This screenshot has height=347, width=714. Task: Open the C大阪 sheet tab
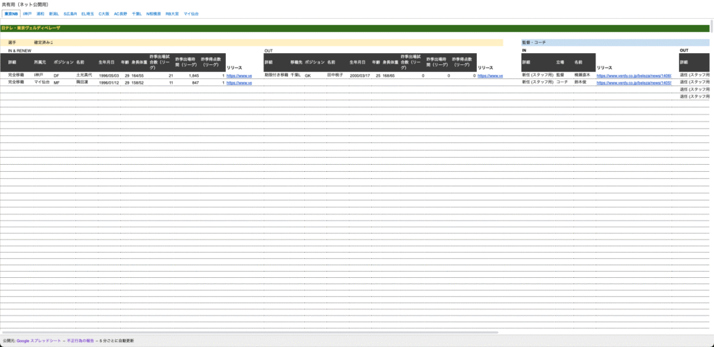(x=104, y=14)
